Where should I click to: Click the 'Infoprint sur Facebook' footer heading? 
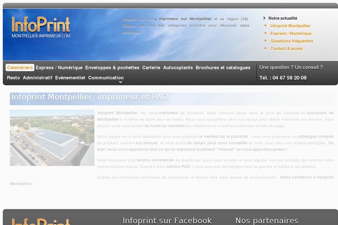[x=167, y=220]
